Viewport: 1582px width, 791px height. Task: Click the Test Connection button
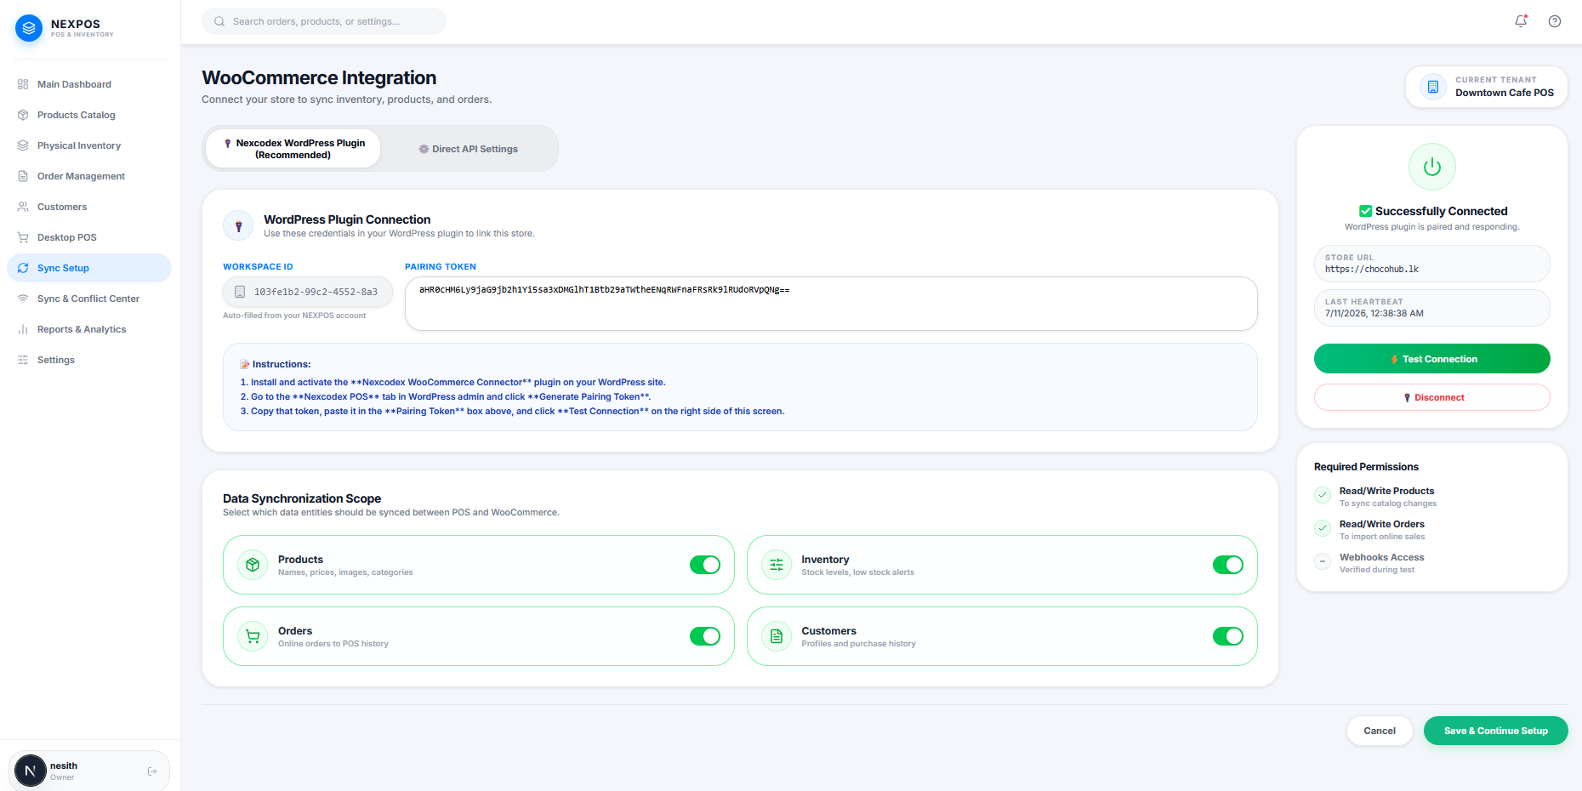[x=1432, y=359]
